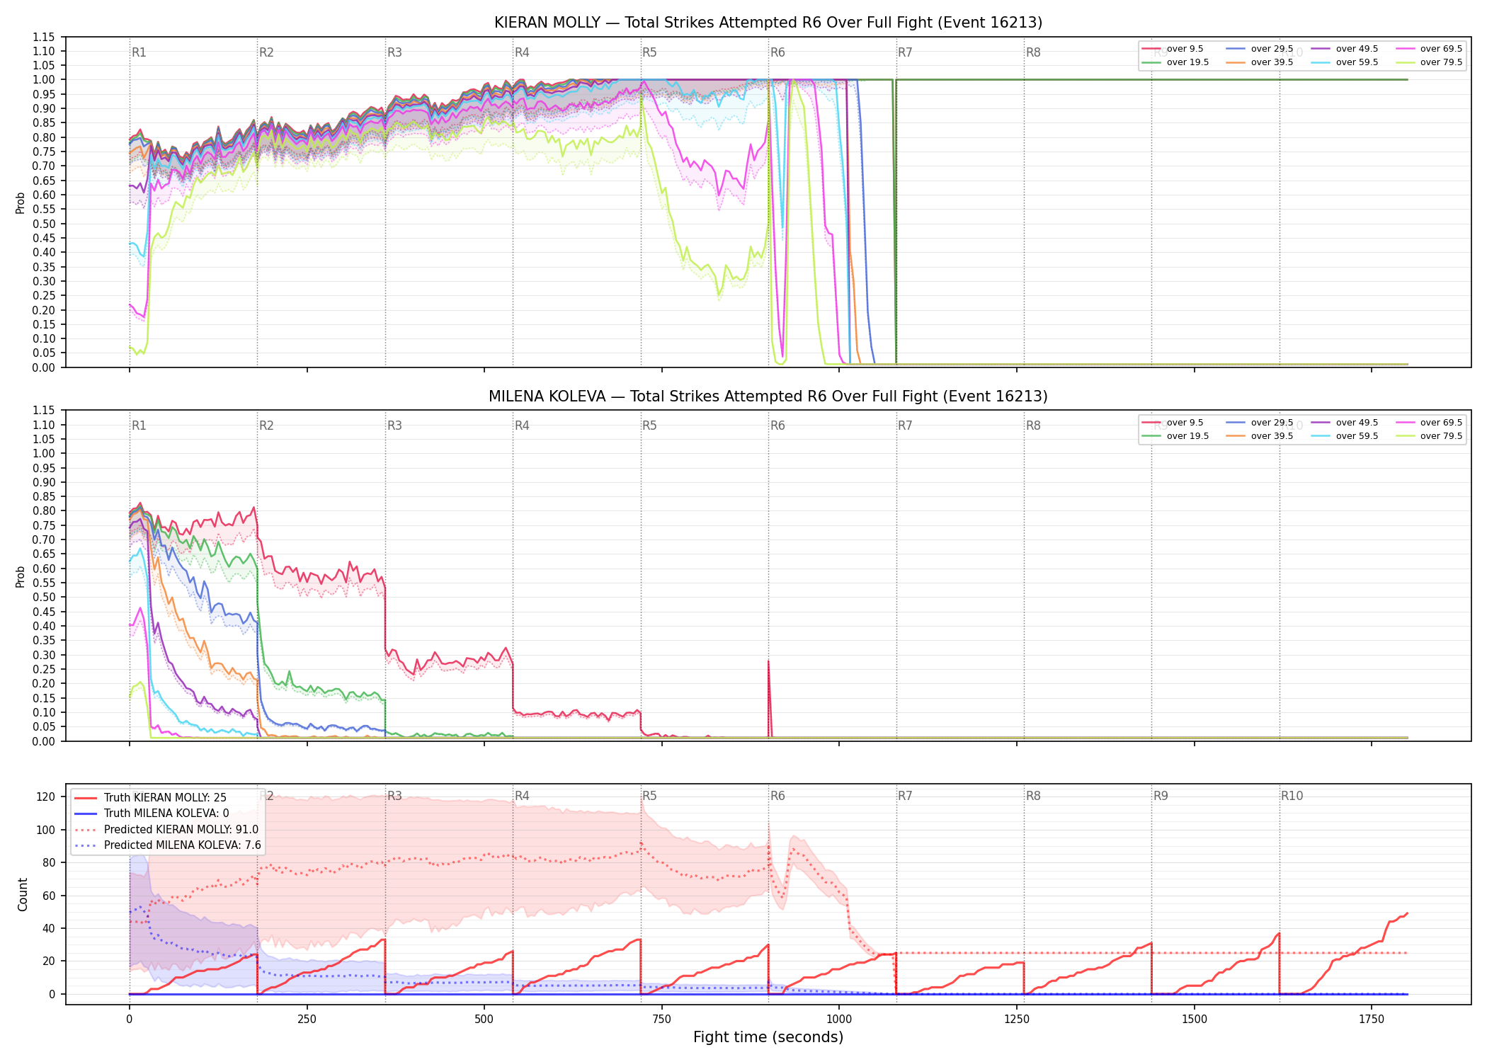Screen dimensions: 1487x1062
Task: Click the 120 tick on the Count axis
Action: pos(46,797)
